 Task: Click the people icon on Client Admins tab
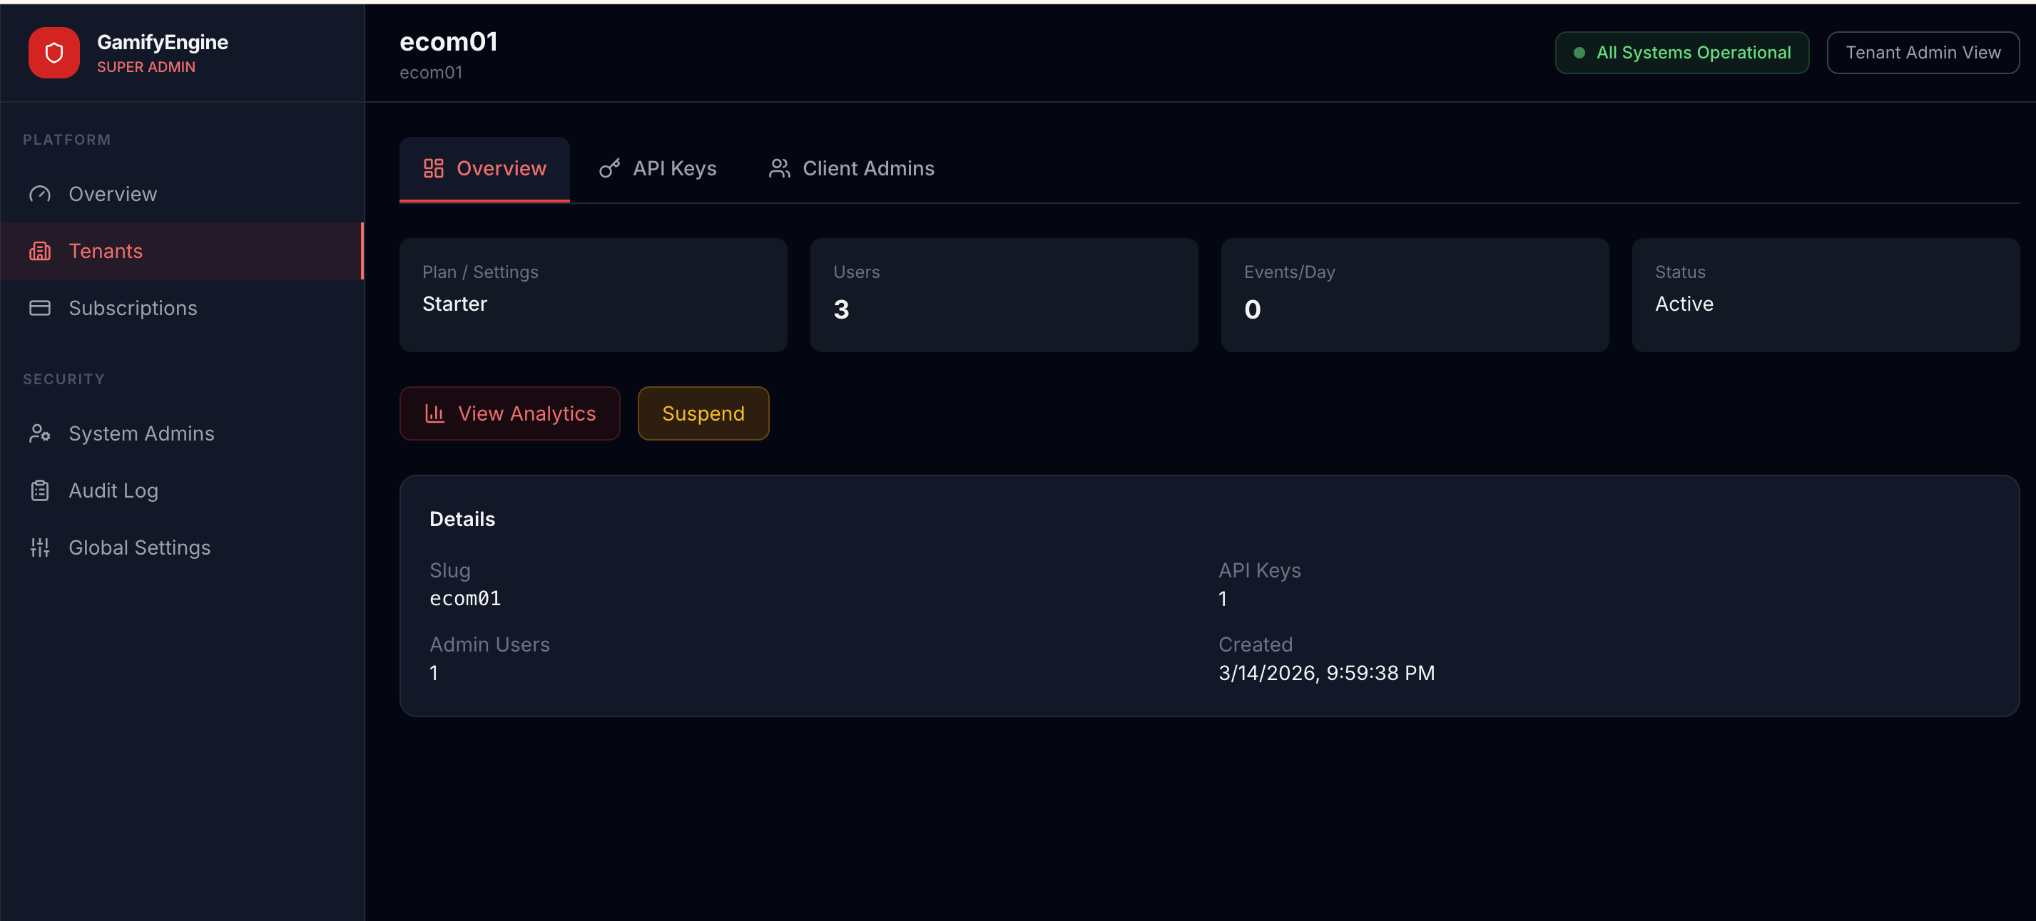coord(779,168)
